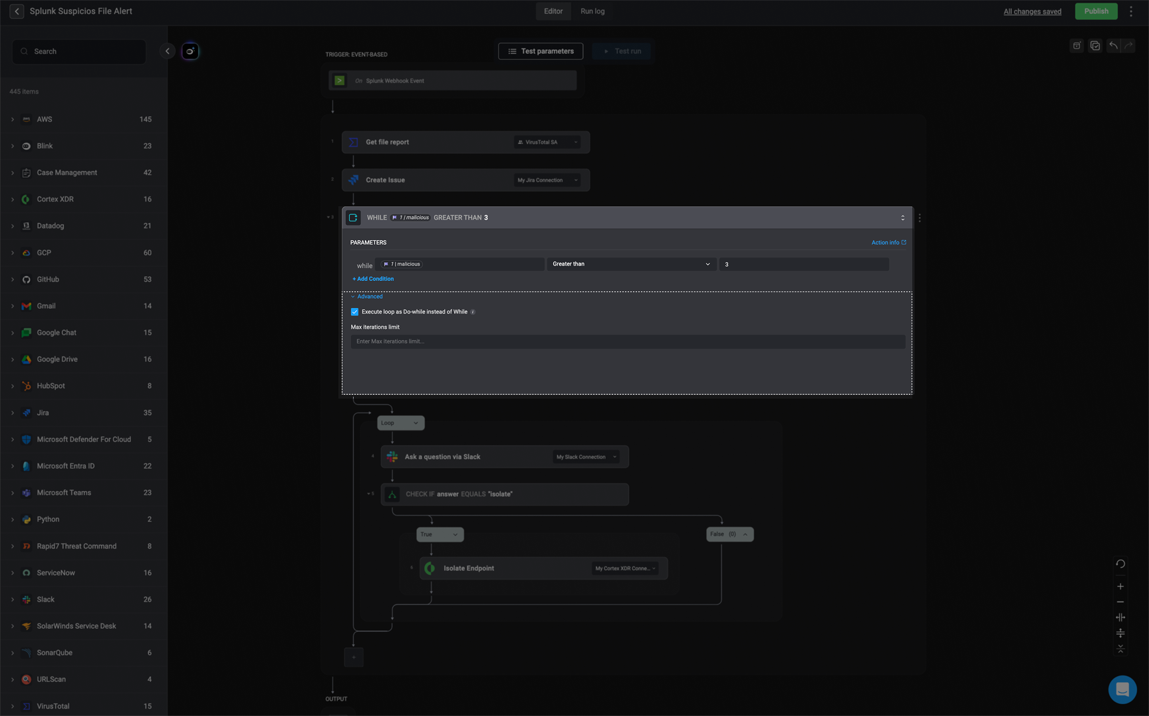This screenshot has height=716, width=1149.
Task: Open Test parameters
Action: coord(541,51)
